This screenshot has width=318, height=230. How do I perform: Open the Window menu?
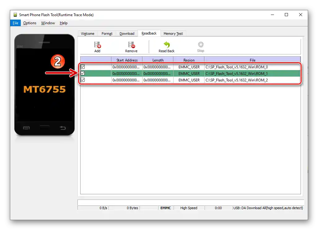48,23
